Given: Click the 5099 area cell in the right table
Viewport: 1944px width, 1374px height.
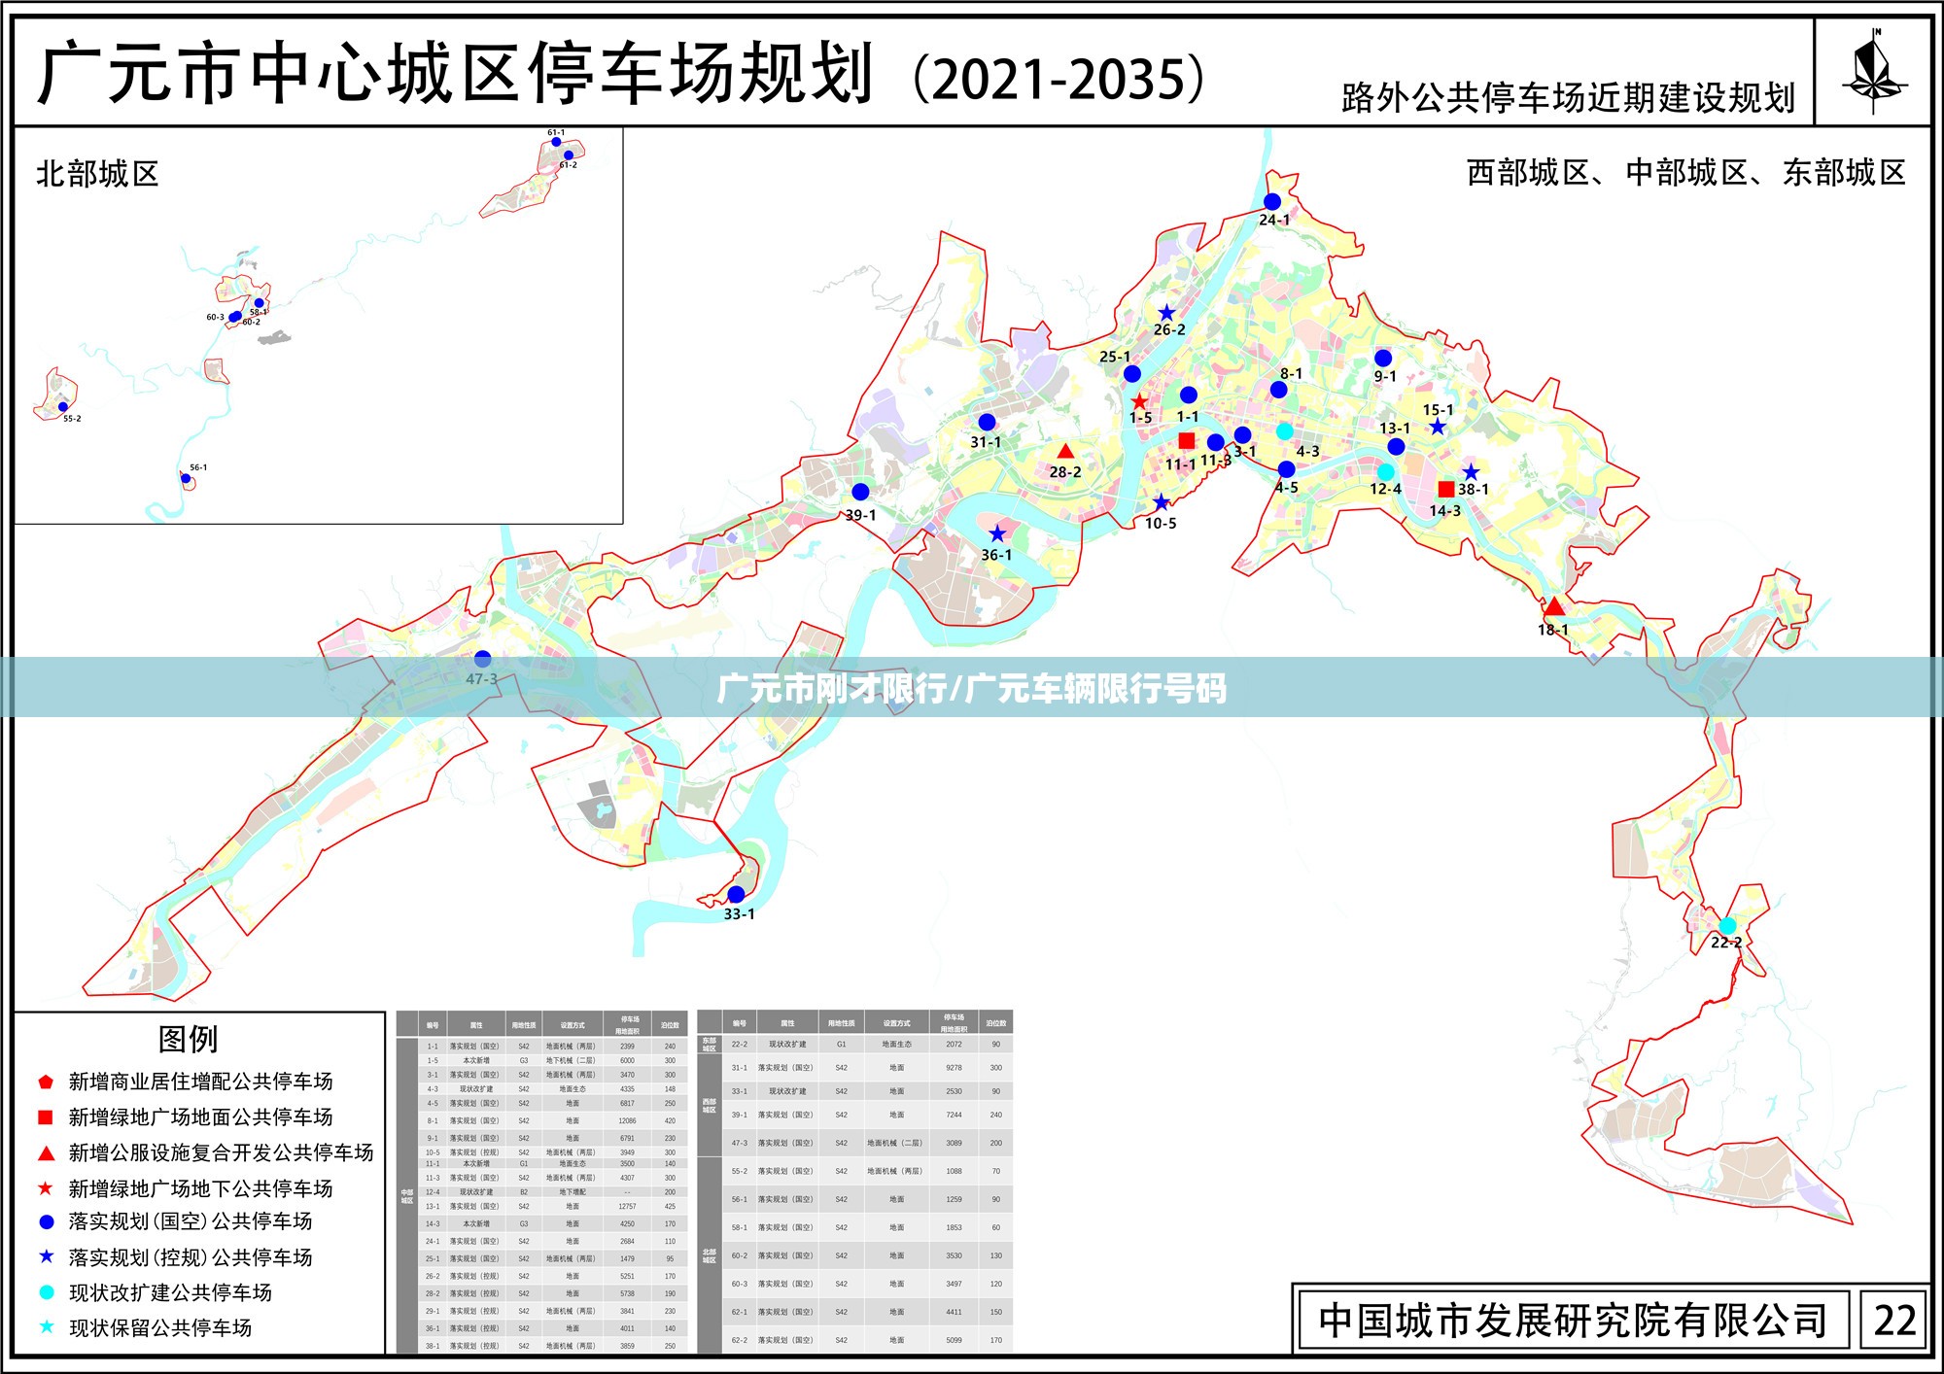Looking at the screenshot, I should (955, 1340).
